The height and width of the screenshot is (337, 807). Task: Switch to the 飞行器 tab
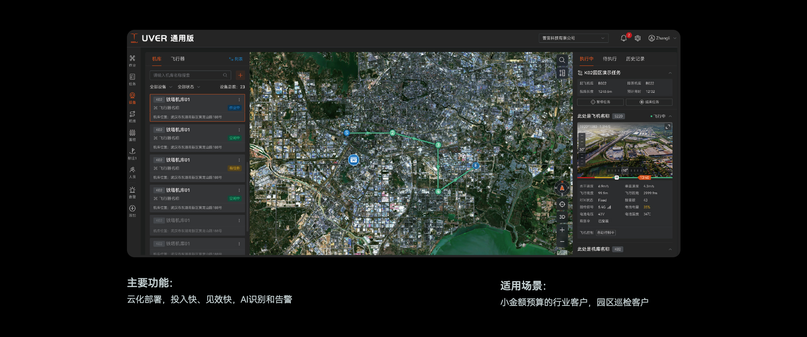coord(178,59)
